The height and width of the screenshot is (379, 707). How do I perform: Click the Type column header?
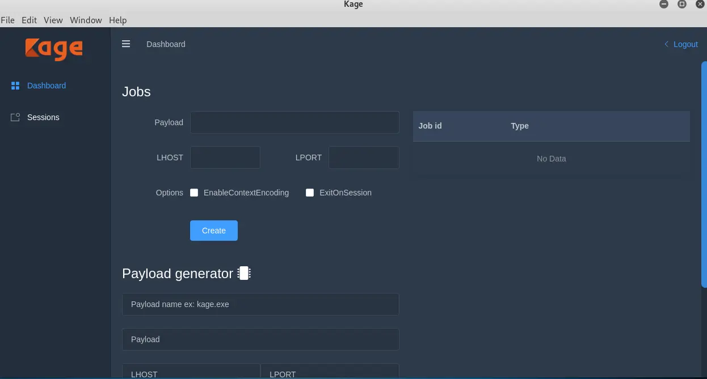[x=520, y=126]
